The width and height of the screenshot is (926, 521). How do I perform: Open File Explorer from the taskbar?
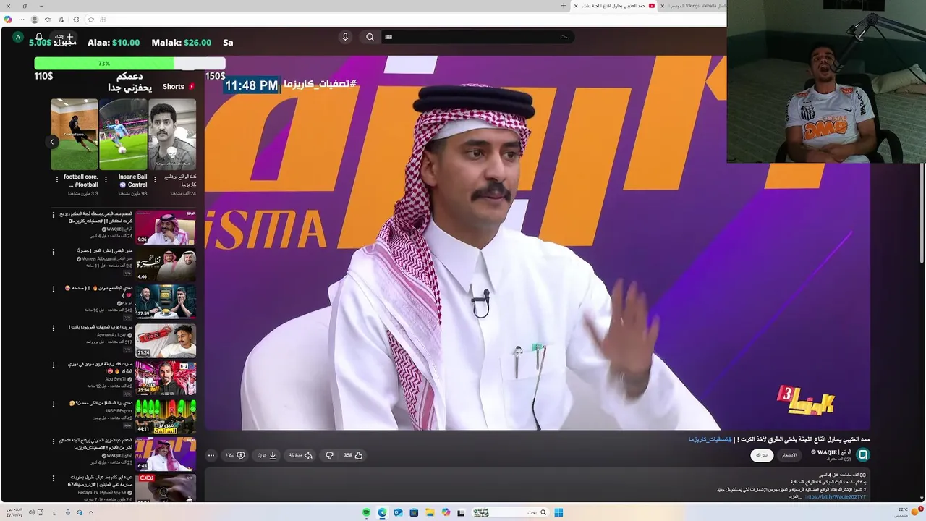pyautogui.click(x=429, y=512)
